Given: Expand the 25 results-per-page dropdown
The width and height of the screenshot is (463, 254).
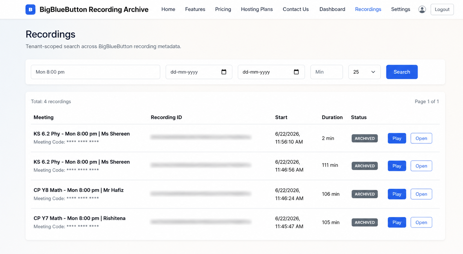Looking at the screenshot, I should pos(364,72).
